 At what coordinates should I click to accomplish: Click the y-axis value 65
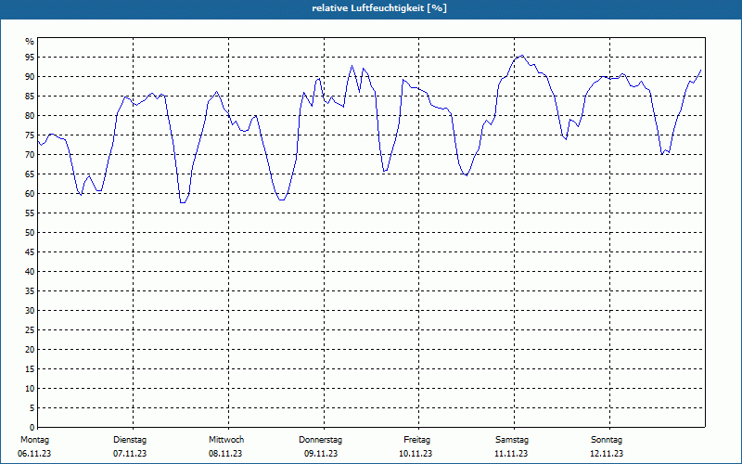(x=30, y=174)
